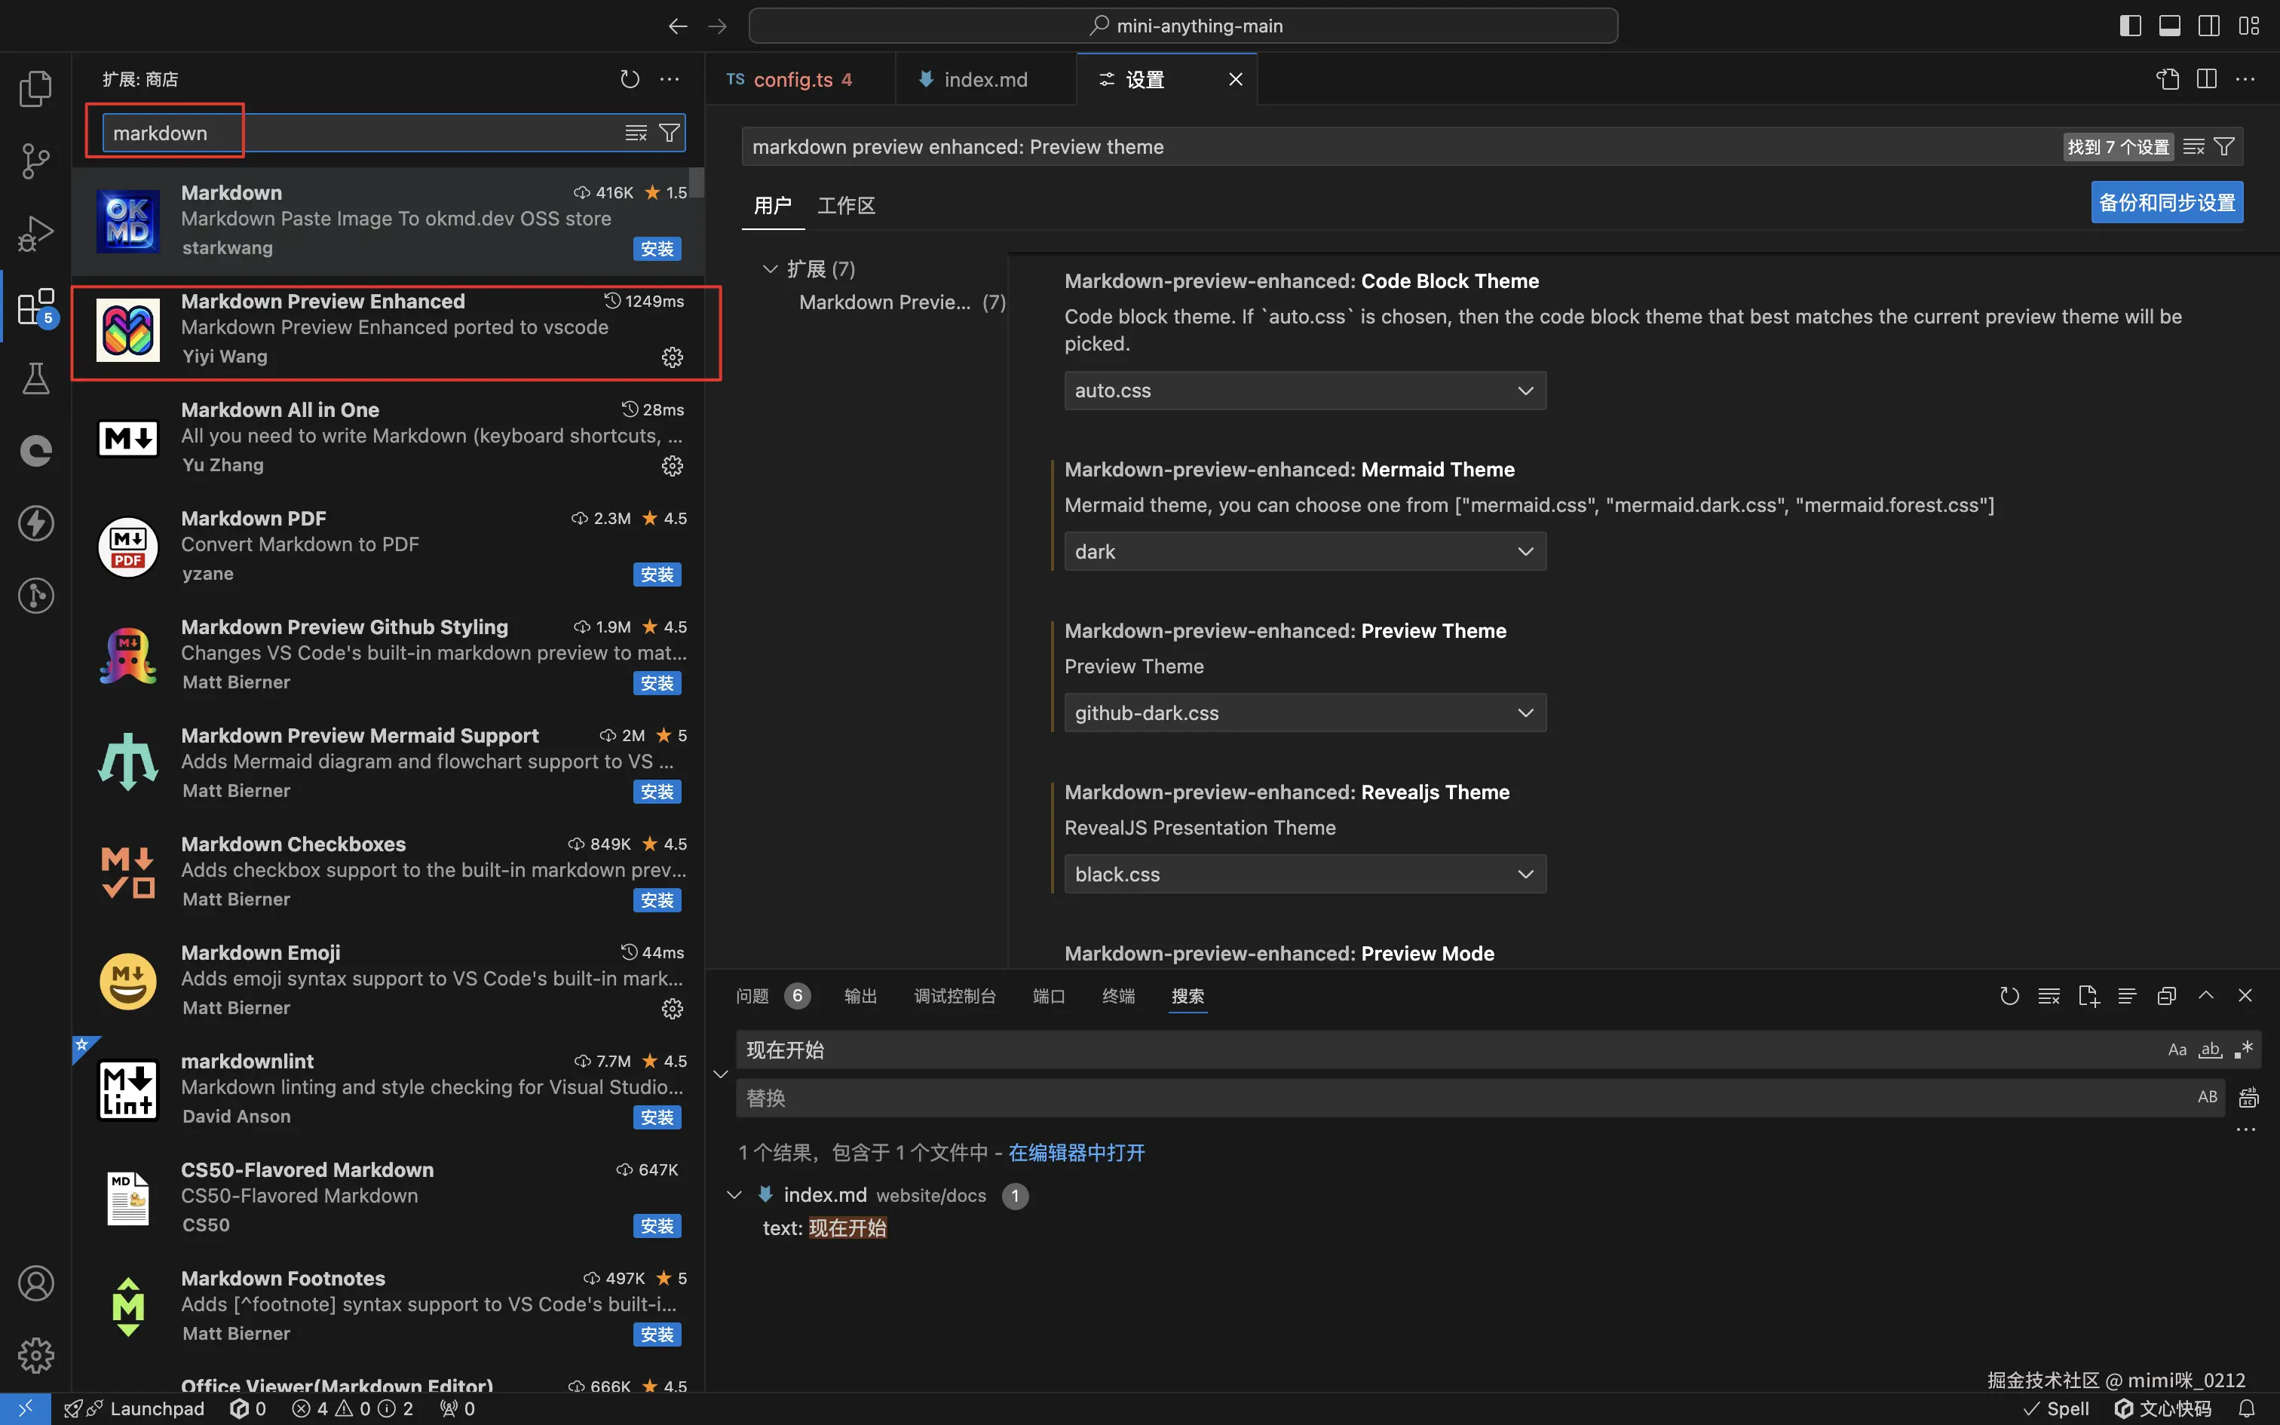Open the Explorer view in activity bar
This screenshot has height=1425, width=2280.
pos(35,89)
